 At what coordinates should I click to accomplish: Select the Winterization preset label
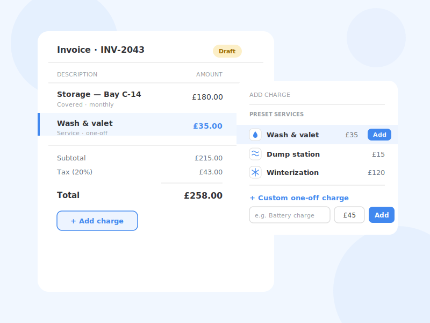(292, 172)
